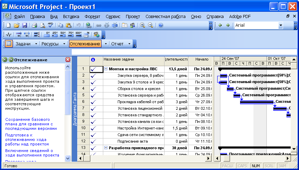Open the Update Tasks dialog icon
The height and width of the screenshot is (170, 299).
(87, 35)
